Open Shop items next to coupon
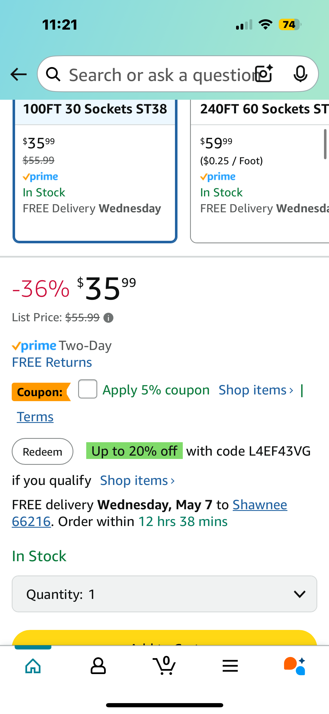Viewport: 329px width, 714px height. click(x=256, y=390)
